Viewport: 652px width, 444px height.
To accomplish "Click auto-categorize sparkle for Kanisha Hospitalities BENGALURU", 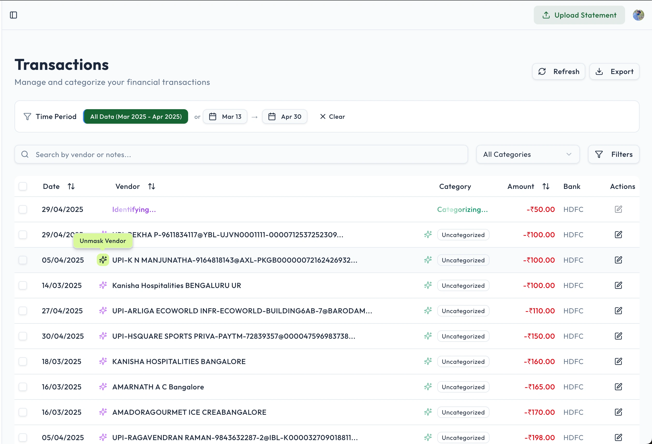I will pos(428,285).
